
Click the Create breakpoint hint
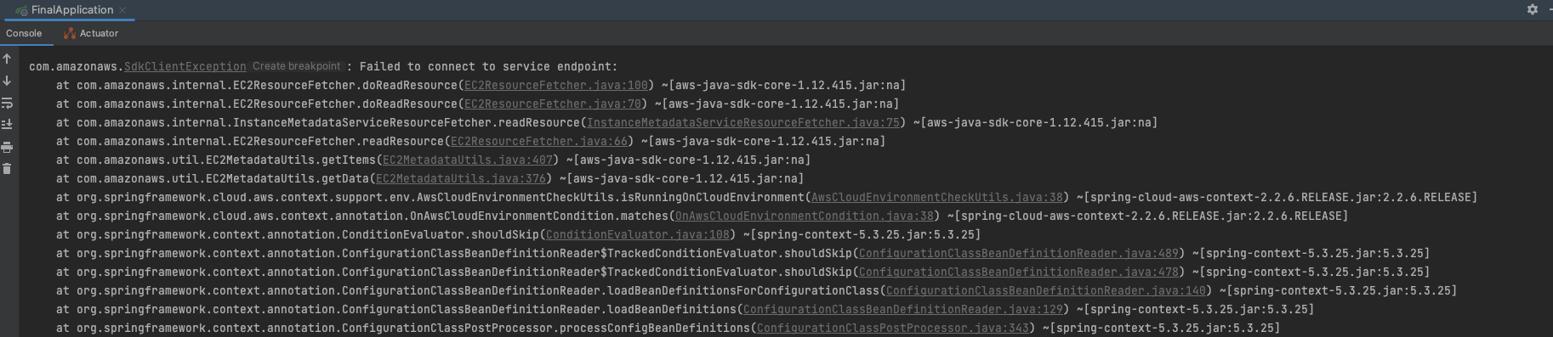click(296, 66)
